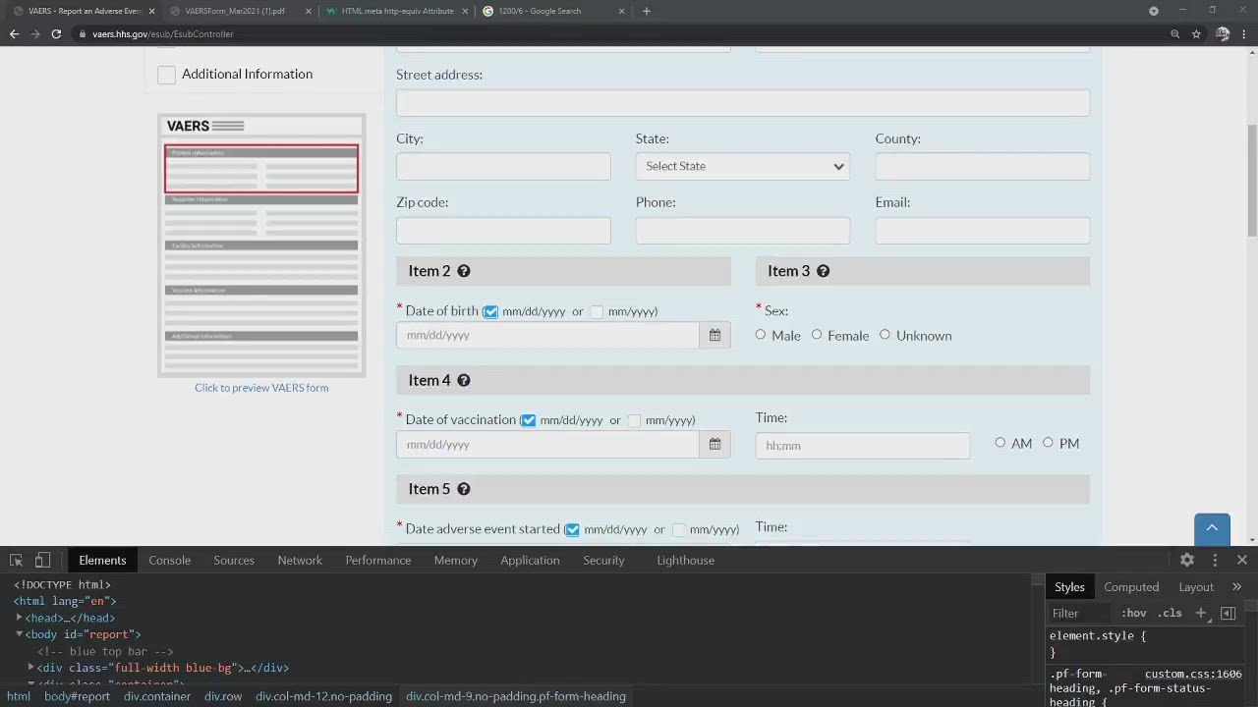Check the Additional Information checkbox
1258x707 pixels.
click(x=166, y=75)
